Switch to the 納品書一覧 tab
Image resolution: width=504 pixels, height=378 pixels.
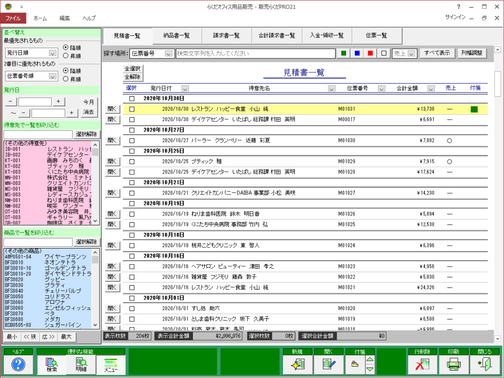click(x=177, y=35)
